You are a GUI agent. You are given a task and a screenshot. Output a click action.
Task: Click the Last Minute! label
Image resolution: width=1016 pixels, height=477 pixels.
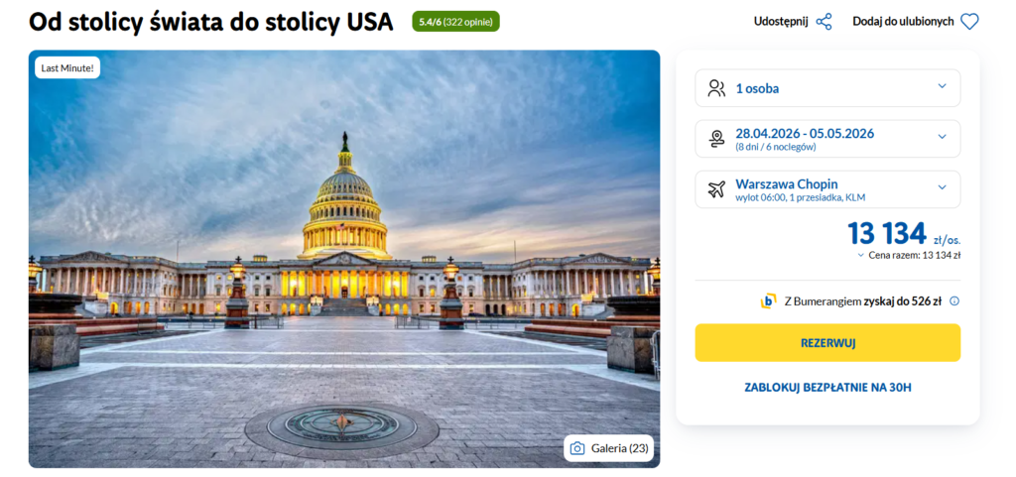(67, 68)
